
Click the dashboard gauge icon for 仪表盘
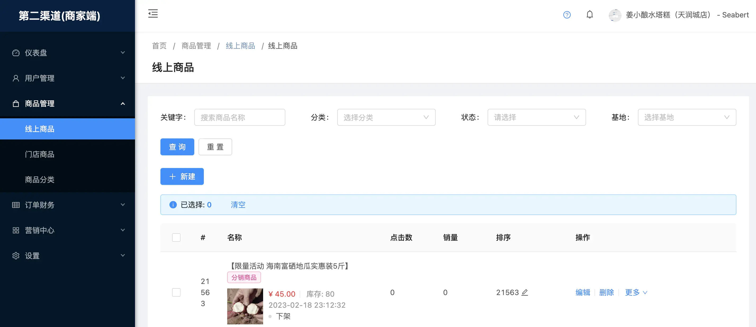[x=16, y=53]
